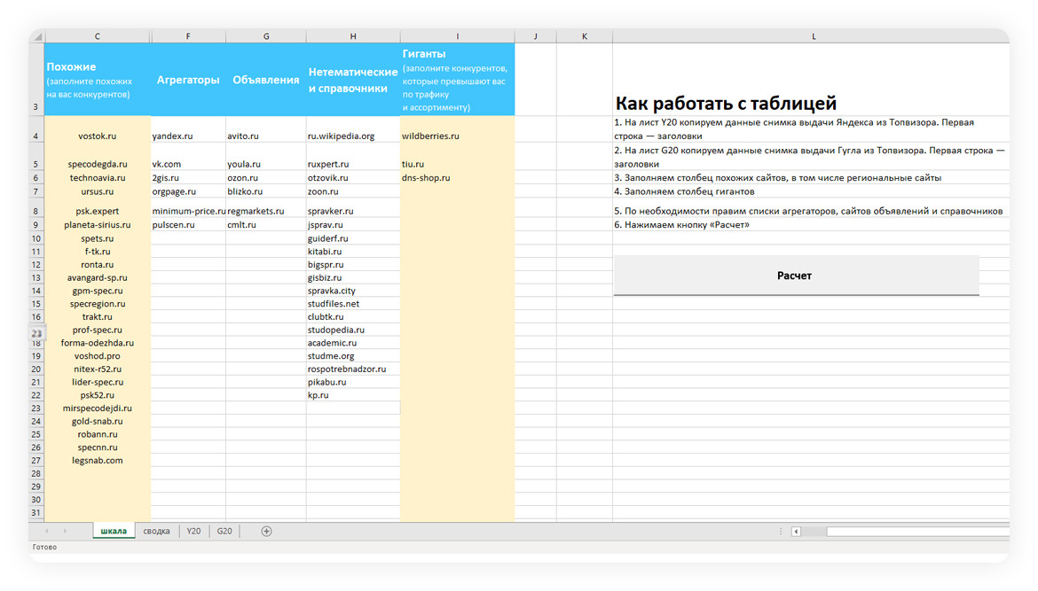Select column C header
Screen dimensions: 1038x591
[98, 36]
